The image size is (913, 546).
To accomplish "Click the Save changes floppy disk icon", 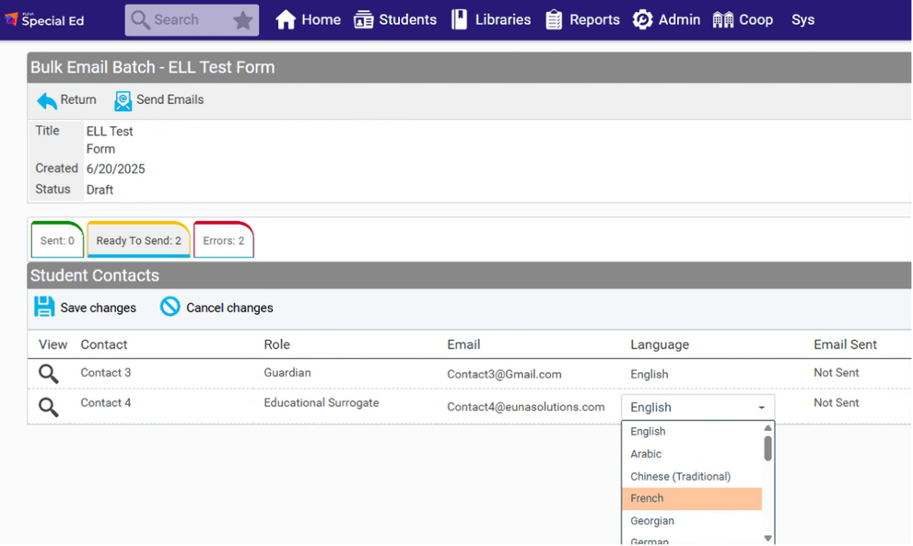I will [43, 307].
